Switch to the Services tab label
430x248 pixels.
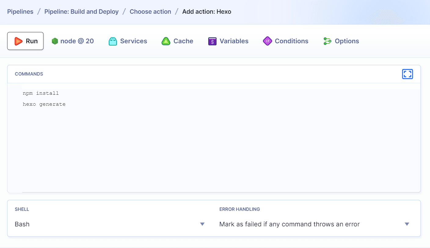(133, 41)
